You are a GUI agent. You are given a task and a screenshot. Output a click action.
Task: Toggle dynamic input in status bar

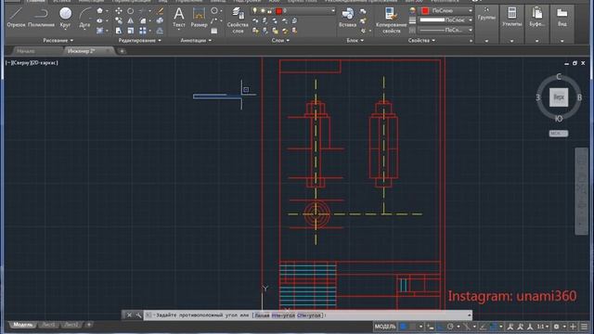pyautogui.click(x=430, y=327)
